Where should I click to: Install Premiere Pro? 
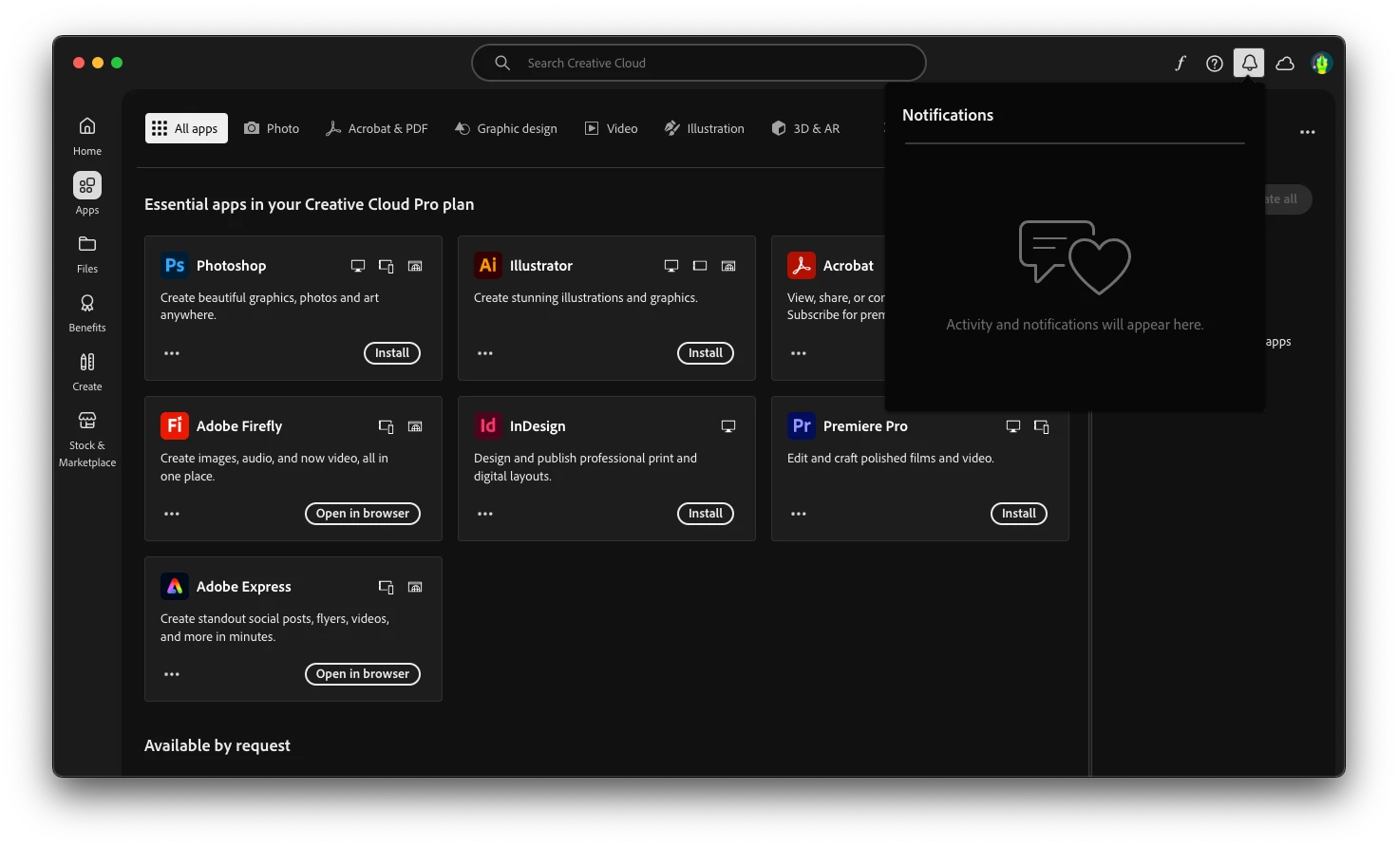pyautogui.click(x=1019, y=514)
